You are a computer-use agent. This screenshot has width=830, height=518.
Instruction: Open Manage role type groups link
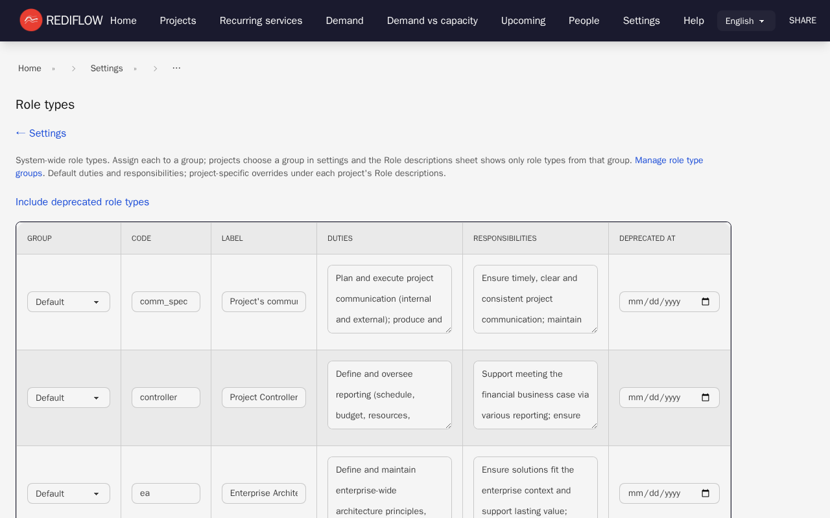669,161
